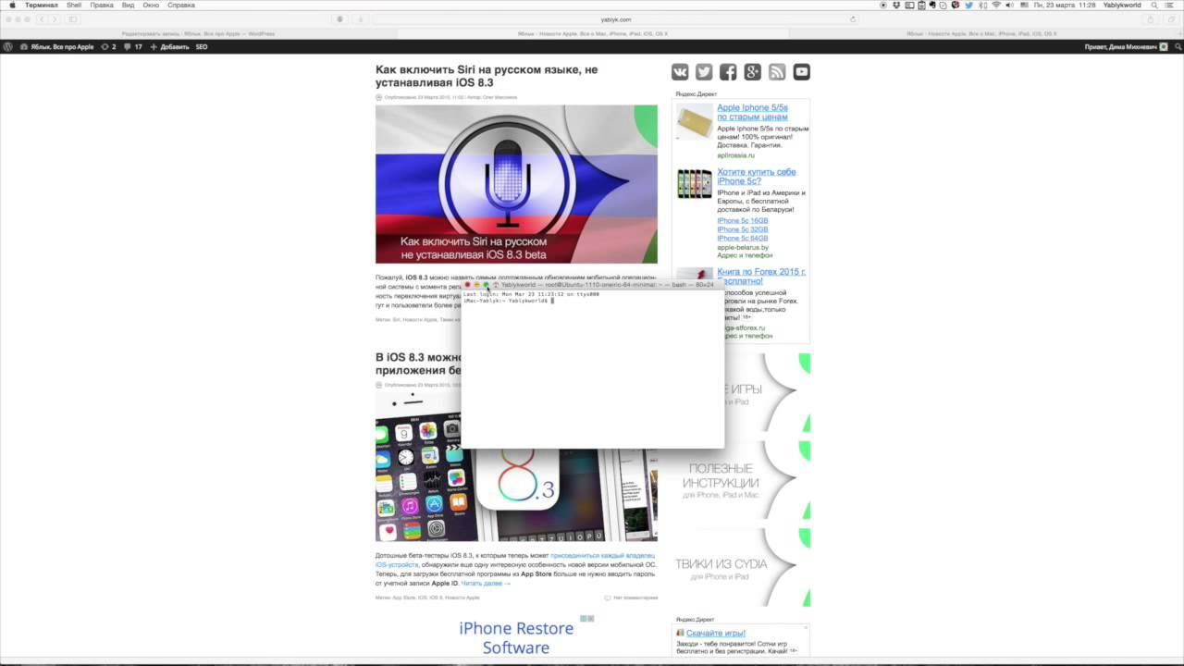Click the 'iPhone 5c 64GB' link
1184x666 pixels.
pos(743,239)
